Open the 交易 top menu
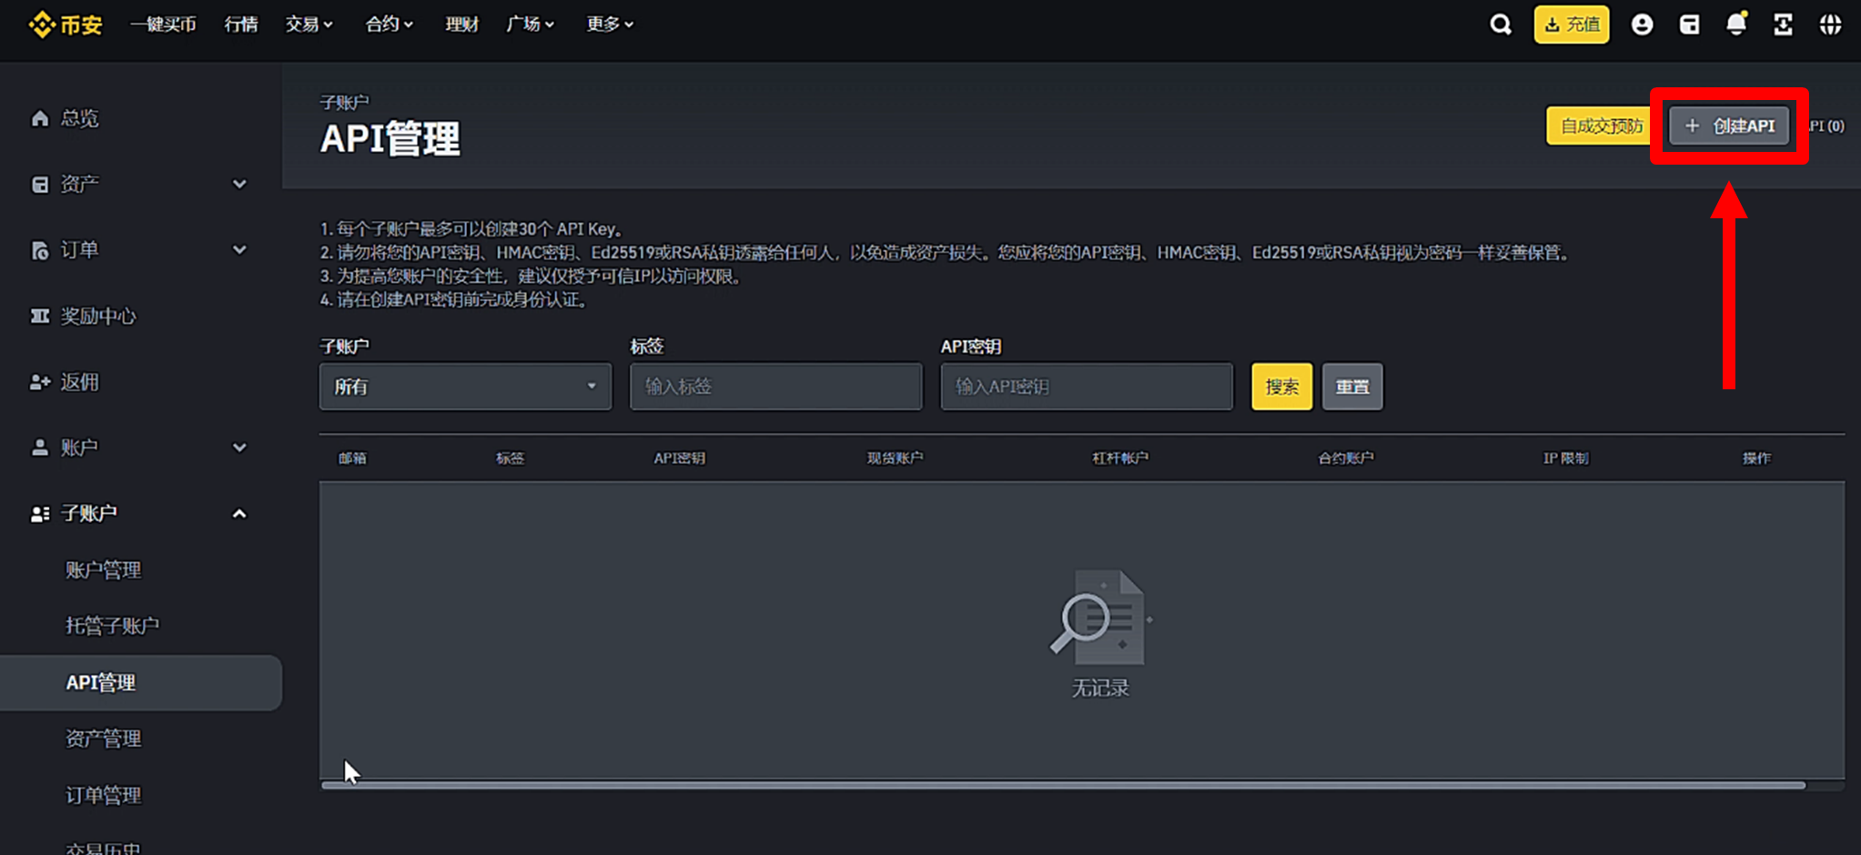1861x855 pixels. coord(308,25)
